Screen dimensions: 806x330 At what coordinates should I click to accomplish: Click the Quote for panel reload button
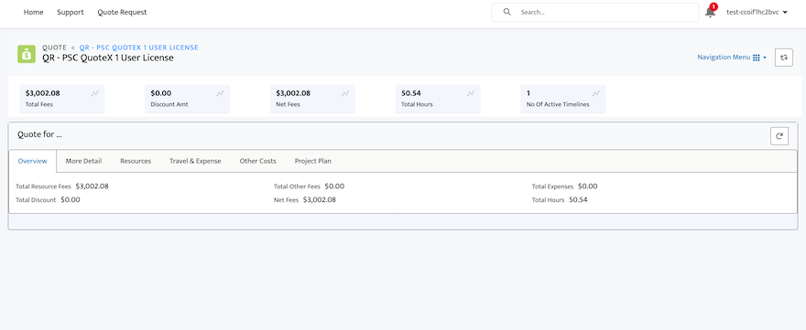click(x=779, y=136)
